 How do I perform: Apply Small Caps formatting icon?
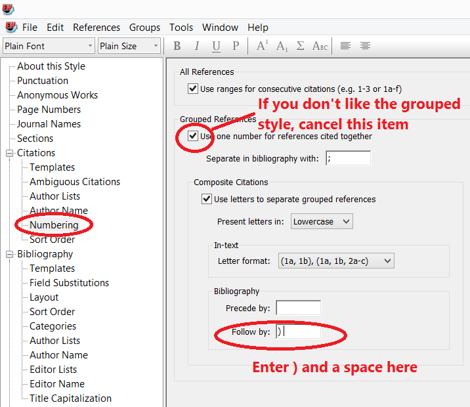(320, 46)
